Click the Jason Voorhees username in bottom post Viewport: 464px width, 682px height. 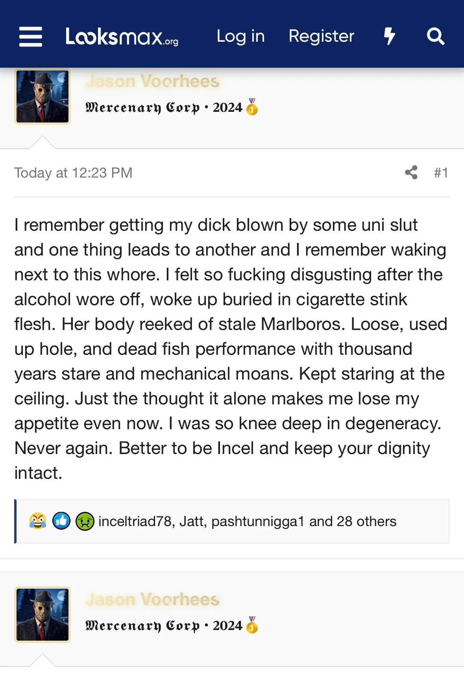pyautogui.click(x=152, y=599)
